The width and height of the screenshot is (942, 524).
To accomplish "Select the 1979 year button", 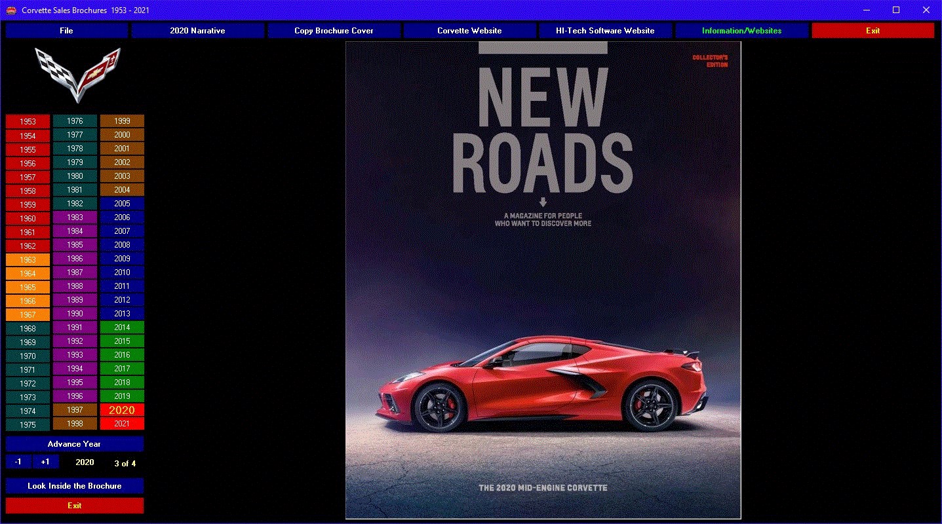I will point(75,162).
